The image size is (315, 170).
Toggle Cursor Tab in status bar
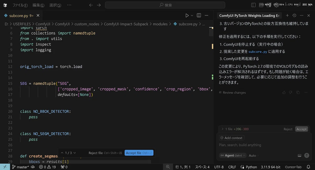[x=293, y=167]
